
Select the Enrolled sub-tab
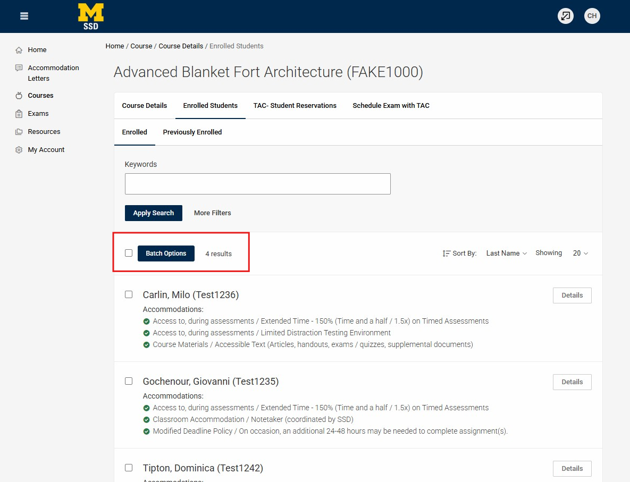pyautogui.click(x=135, y=132)
